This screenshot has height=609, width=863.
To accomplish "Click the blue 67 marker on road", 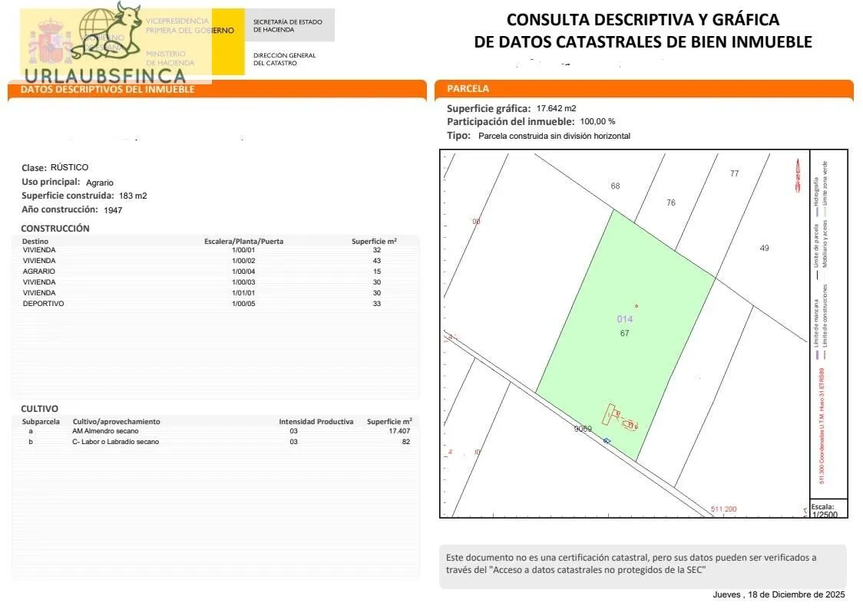I will pyautogui.click(x=607, y=441).
